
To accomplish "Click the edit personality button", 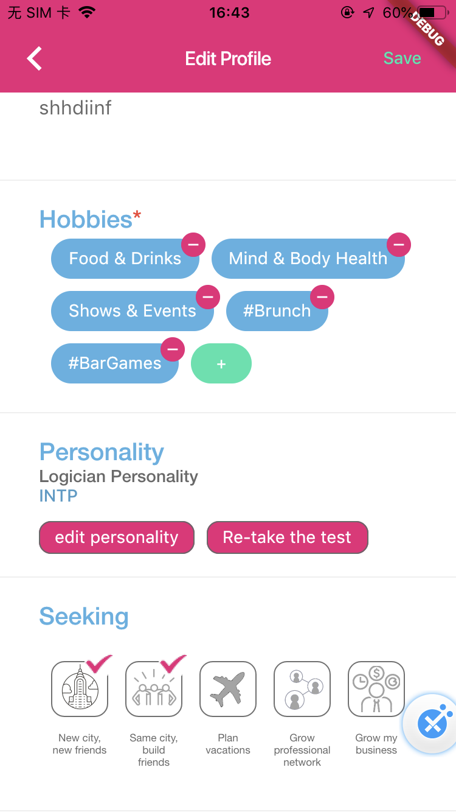I will click(x=117, y=537).
